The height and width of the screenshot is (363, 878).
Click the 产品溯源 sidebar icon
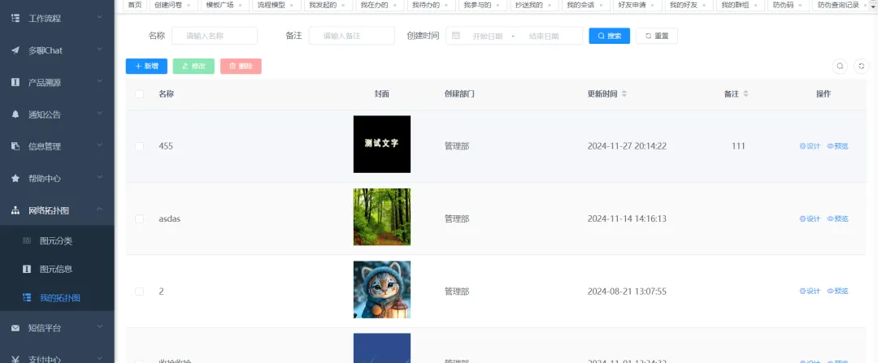coord(15,82)
